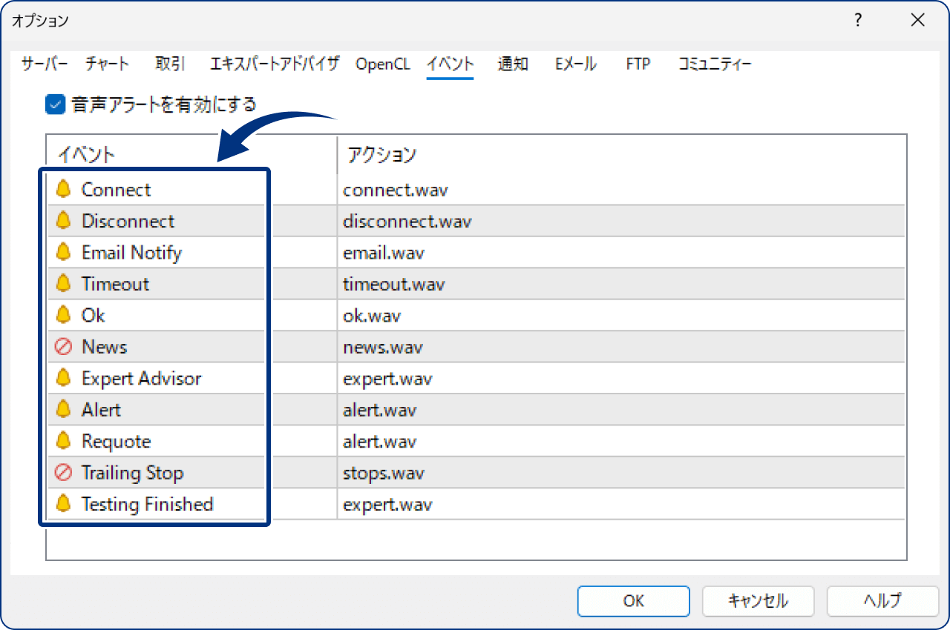Viewport: 950px width, 630px height.
Task: Select the Alert event name
Action: tap(101, 410)
